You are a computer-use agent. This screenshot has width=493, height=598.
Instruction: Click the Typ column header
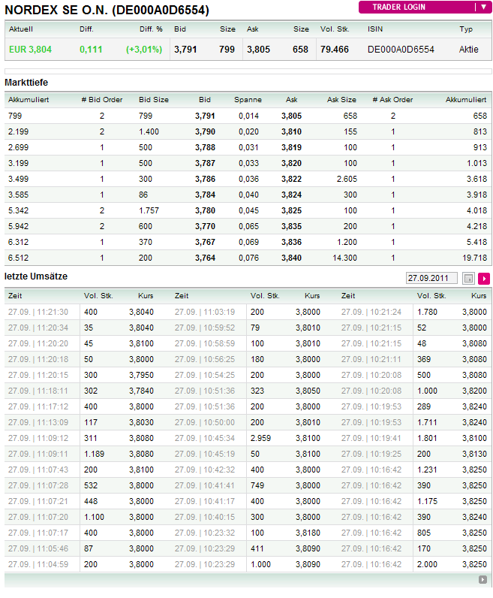465,29
